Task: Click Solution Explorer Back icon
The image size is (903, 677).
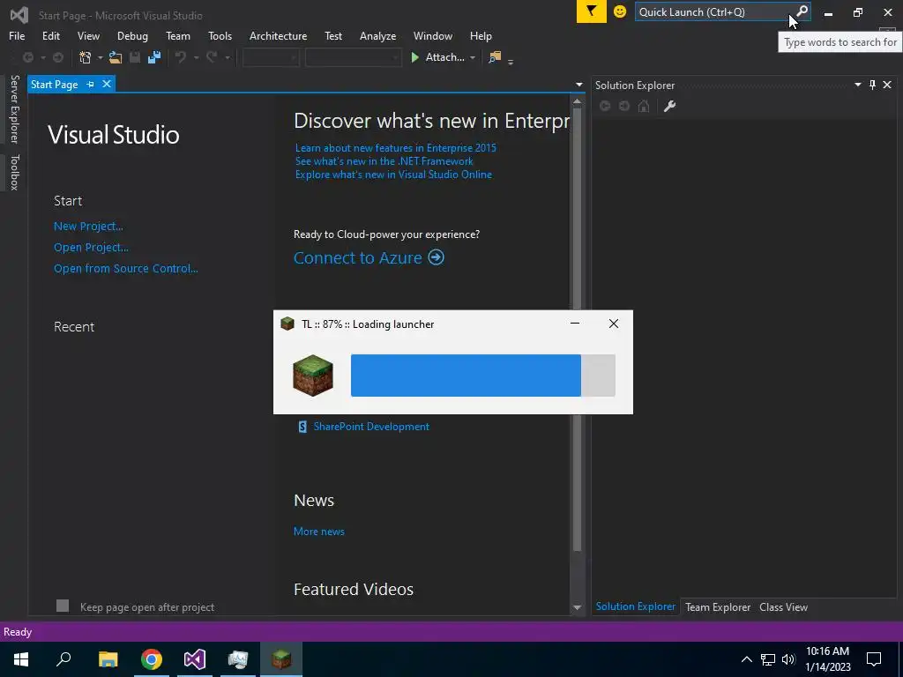Action: (605, 106)
